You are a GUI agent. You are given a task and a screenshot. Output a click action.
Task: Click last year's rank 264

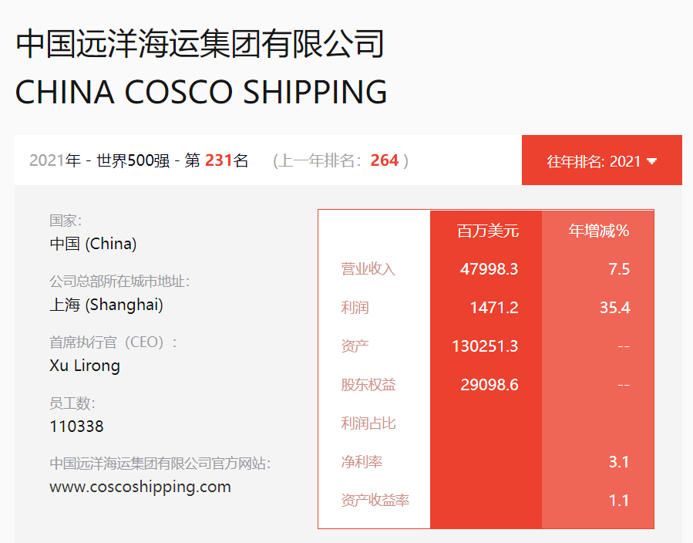pos(385,160)
